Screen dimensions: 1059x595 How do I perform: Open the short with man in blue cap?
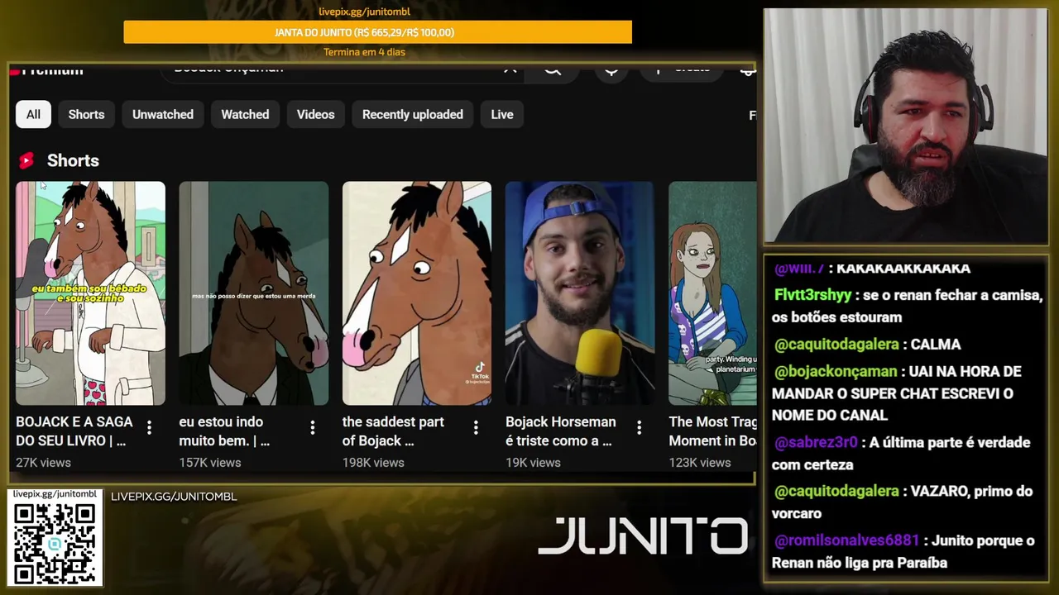[580, 293]
